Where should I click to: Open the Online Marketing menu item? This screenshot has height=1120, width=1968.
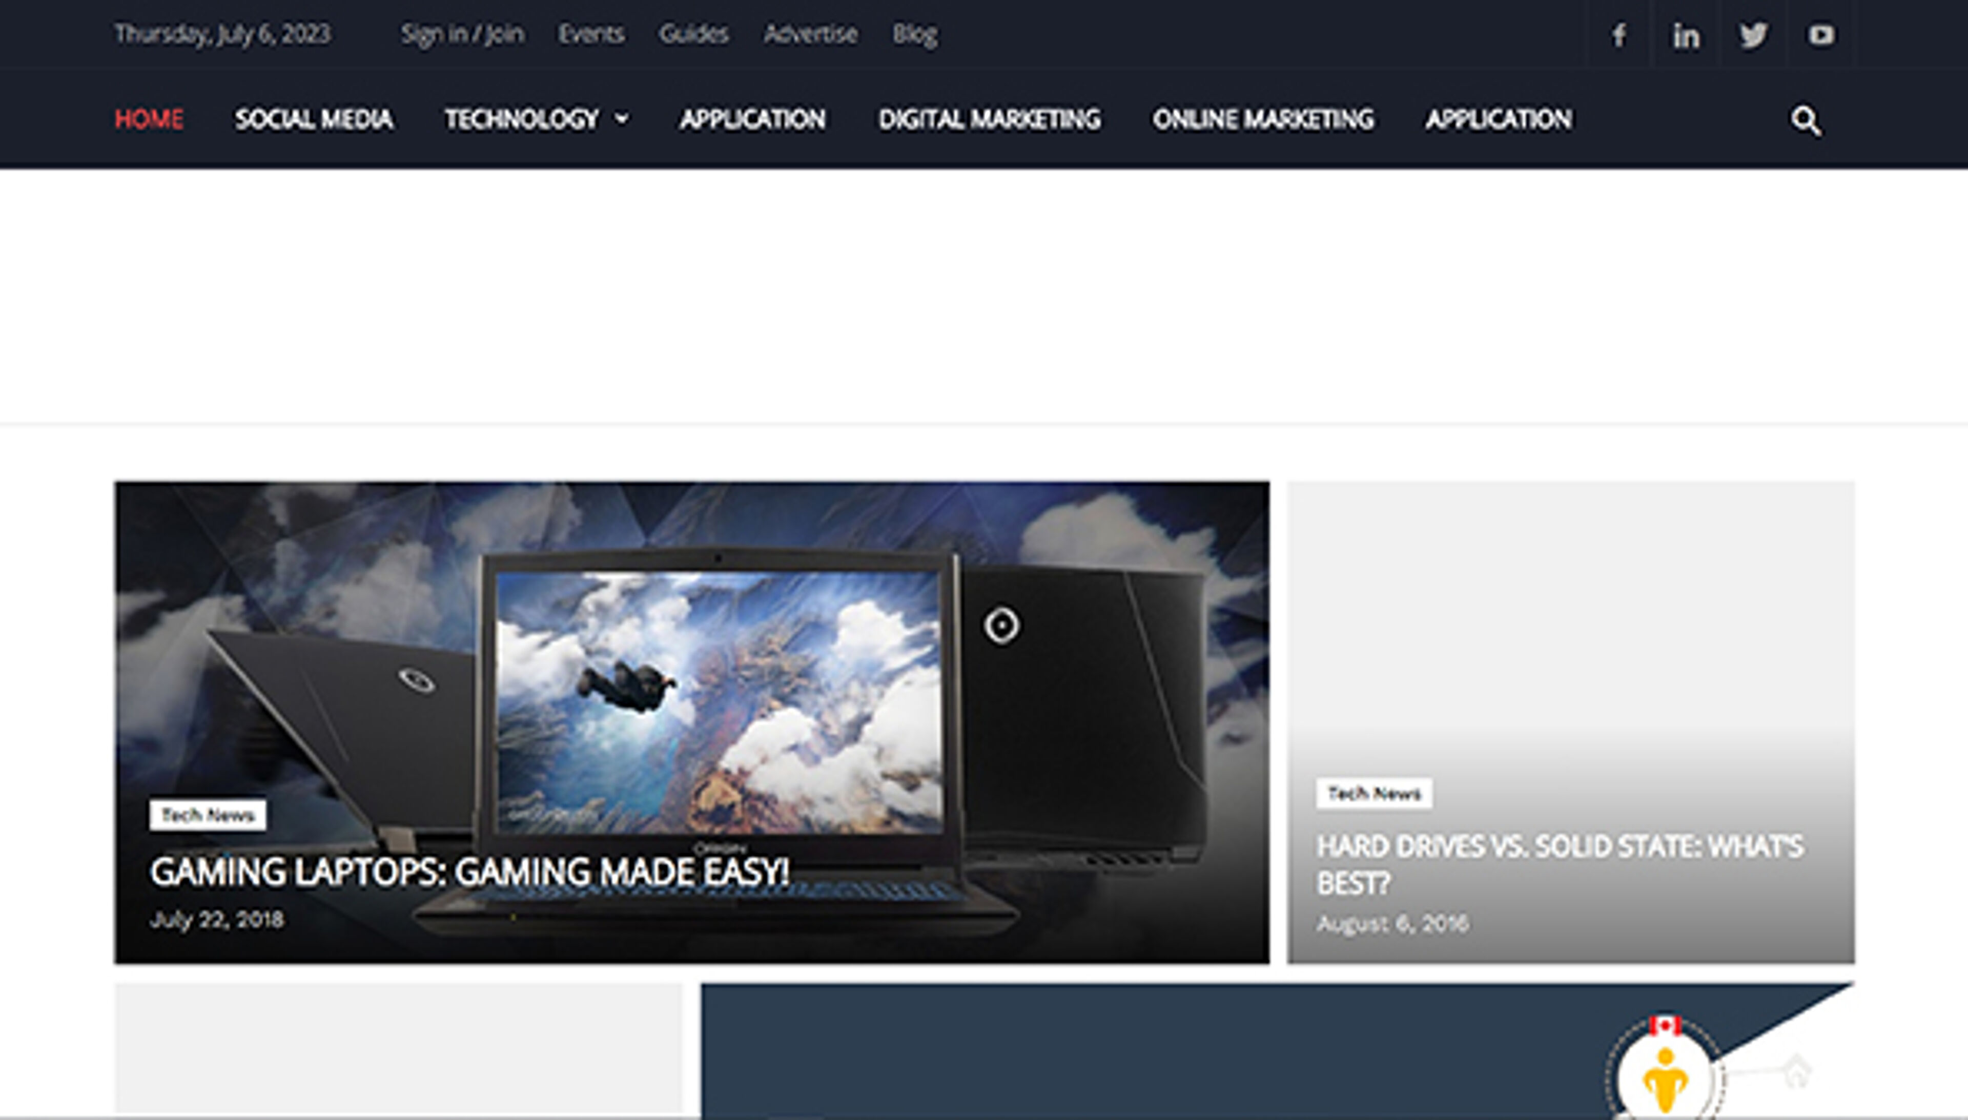pyautogui.click(x=1262, y=119)
